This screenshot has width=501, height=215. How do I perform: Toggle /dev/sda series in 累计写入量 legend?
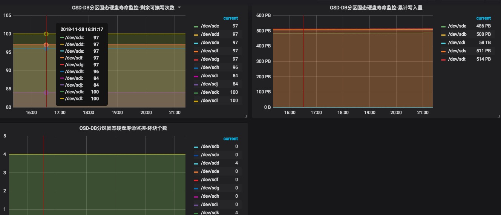(x=457, y=26)
